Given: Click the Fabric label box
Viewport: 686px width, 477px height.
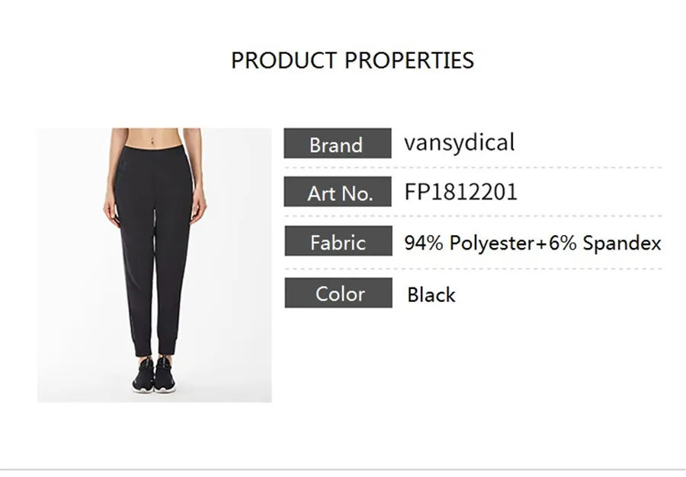Looking at the screenshot, I should [338, 241].
